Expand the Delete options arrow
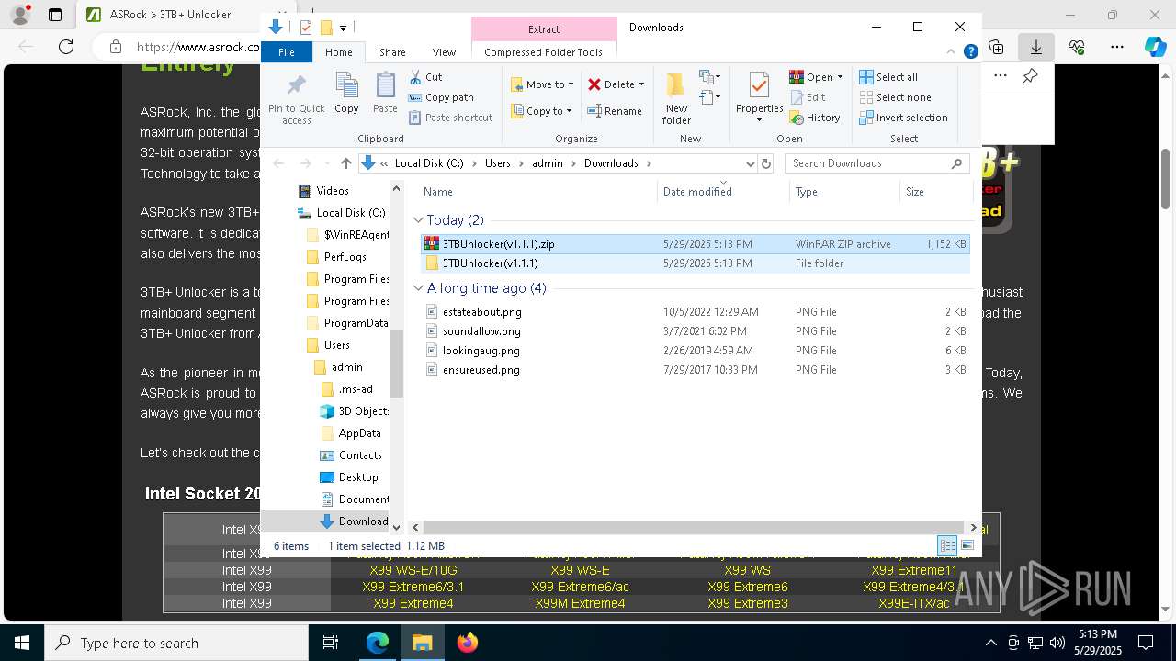This screenshot has width=1176, height=661. [x=641, y=84]
